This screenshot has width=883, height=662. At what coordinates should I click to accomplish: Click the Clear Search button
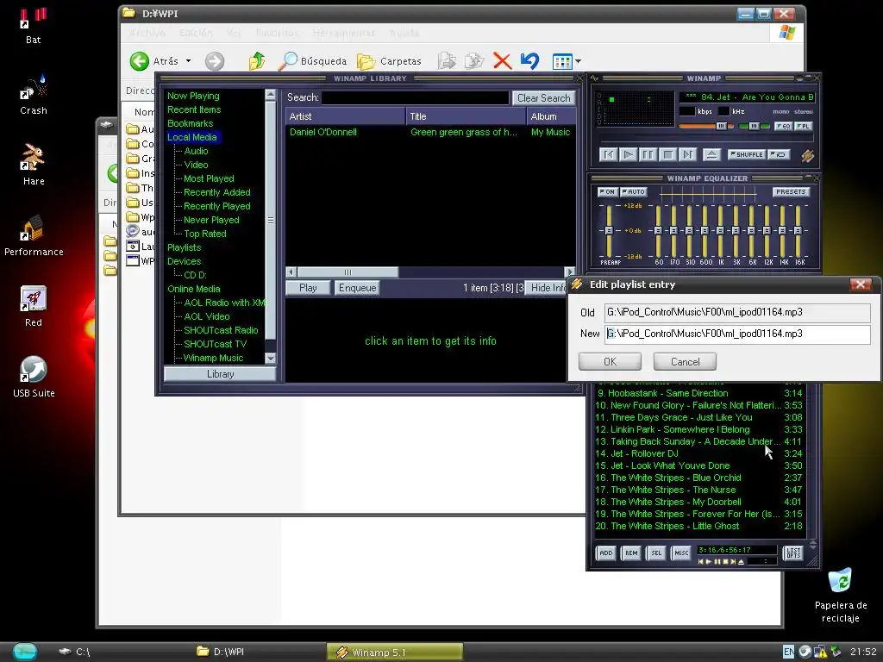click(543, 98)
